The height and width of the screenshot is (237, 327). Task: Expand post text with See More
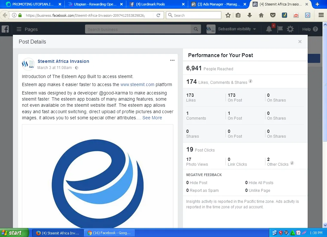click(x=152, y=118)
